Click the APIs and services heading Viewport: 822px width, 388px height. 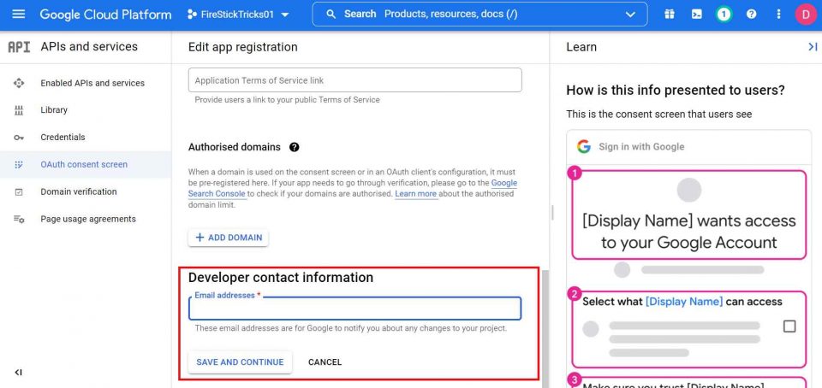(x=89, y=46)
